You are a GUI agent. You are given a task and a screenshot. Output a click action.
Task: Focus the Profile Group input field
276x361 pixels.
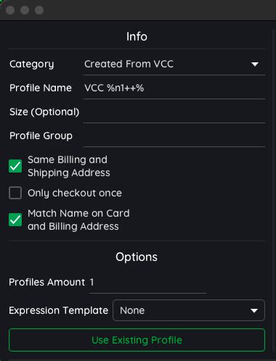pos(174,136)
